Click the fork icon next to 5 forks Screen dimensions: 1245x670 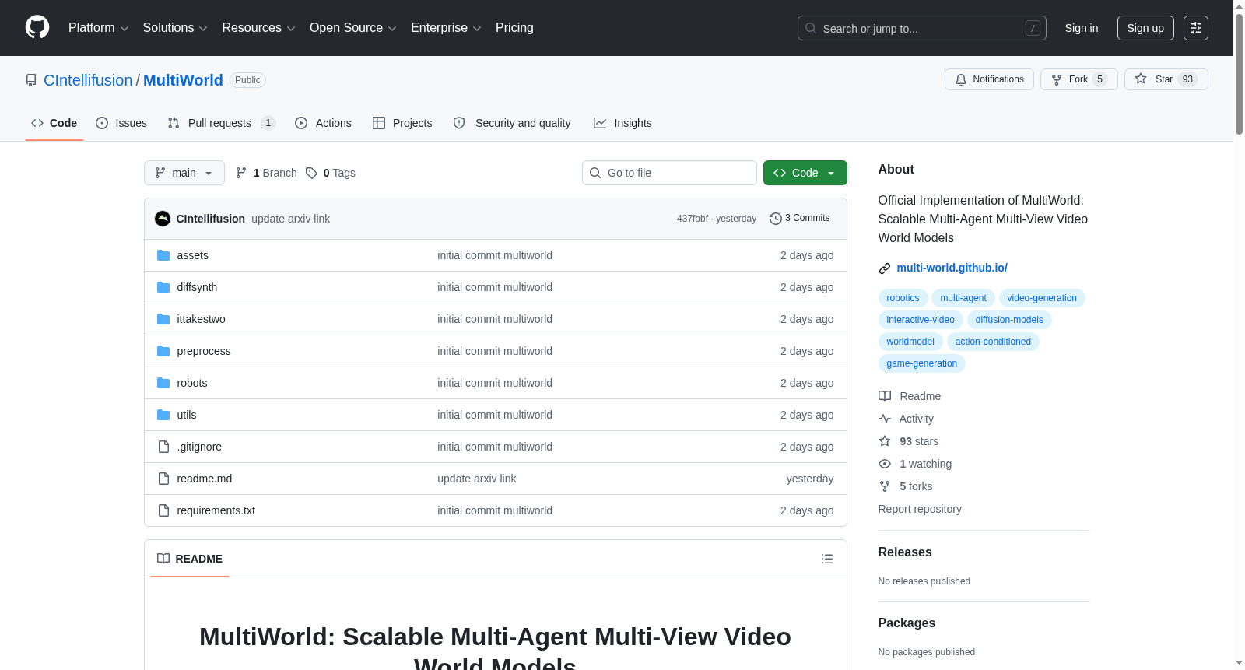tap(885, 486)
